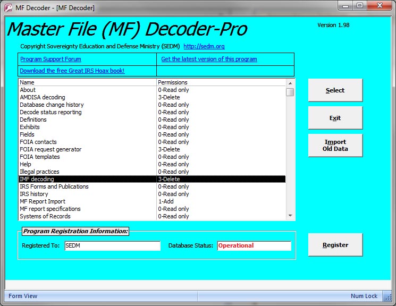
Task: Select the Definitions row
Action: pyautogui.click(x=153, y=120)
